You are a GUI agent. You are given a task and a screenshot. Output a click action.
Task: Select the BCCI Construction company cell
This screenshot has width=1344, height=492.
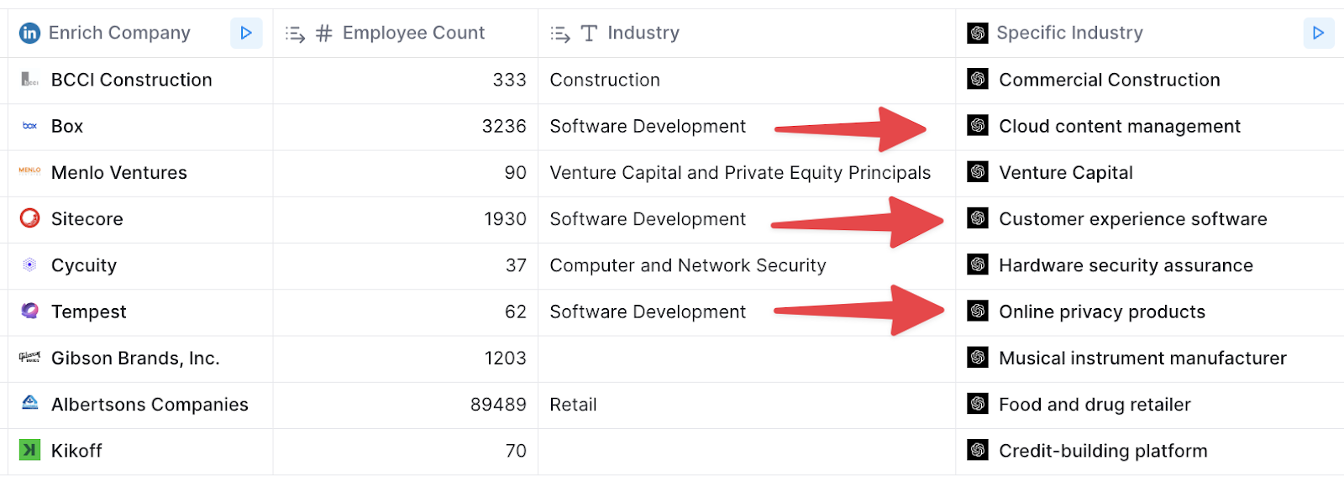point(140,81)
